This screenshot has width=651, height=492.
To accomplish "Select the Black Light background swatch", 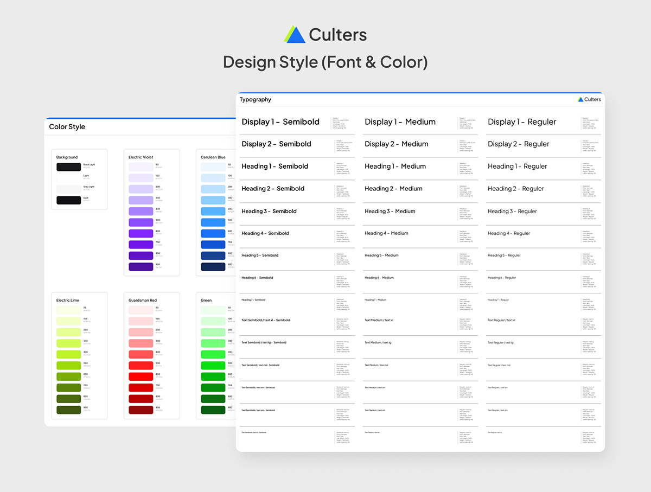I will coord(68,167).
